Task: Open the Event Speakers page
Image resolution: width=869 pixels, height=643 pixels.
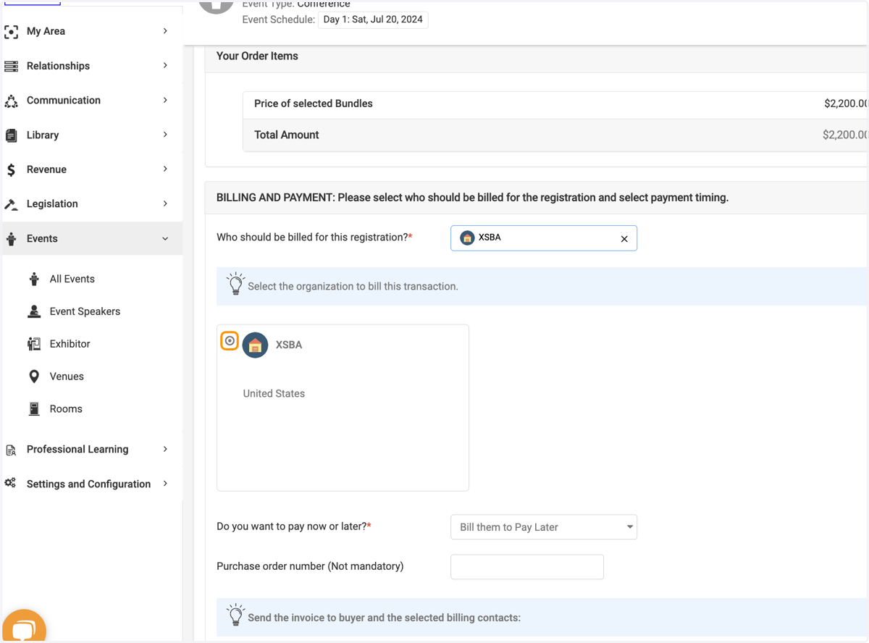Action: click(x=85, y=311)
